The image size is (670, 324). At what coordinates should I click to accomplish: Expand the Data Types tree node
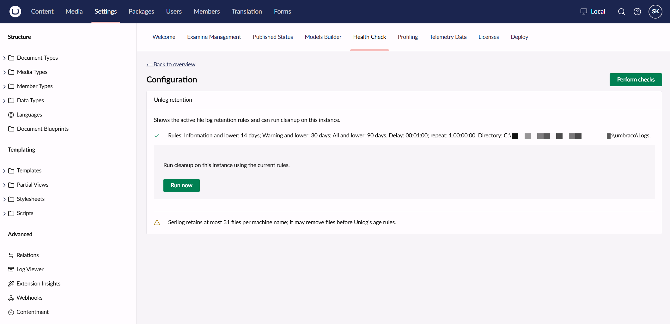coord(4,101)
